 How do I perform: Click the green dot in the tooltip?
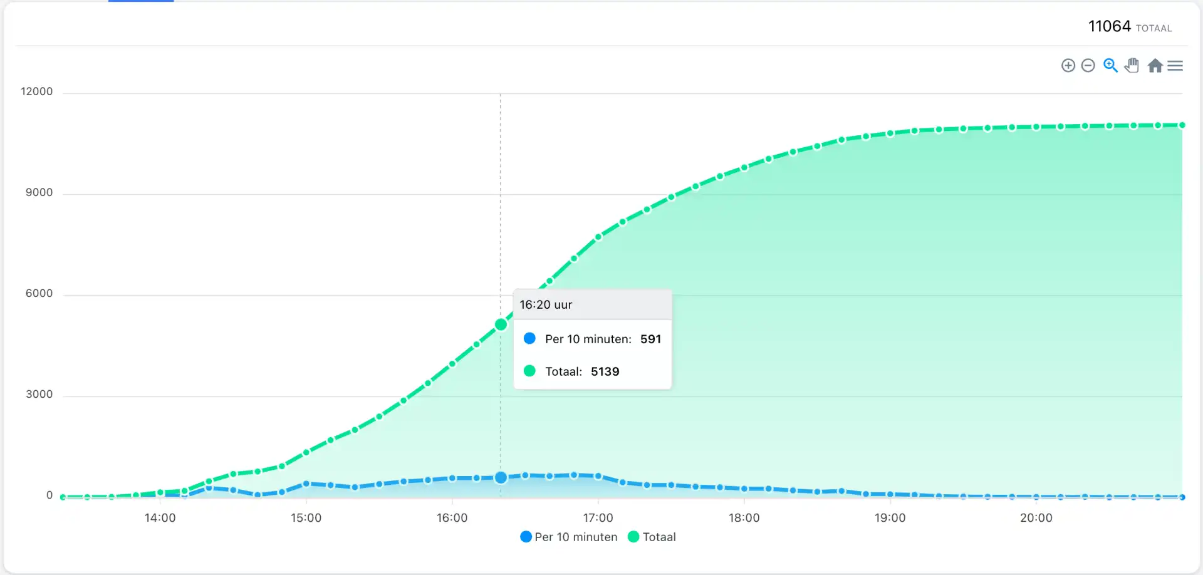click(x=529, y=371)
